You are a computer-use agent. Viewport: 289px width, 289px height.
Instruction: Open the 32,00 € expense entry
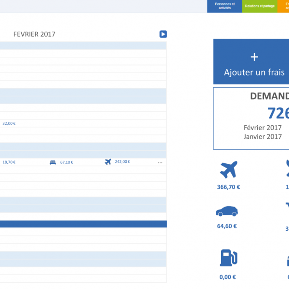click(9, 123)
